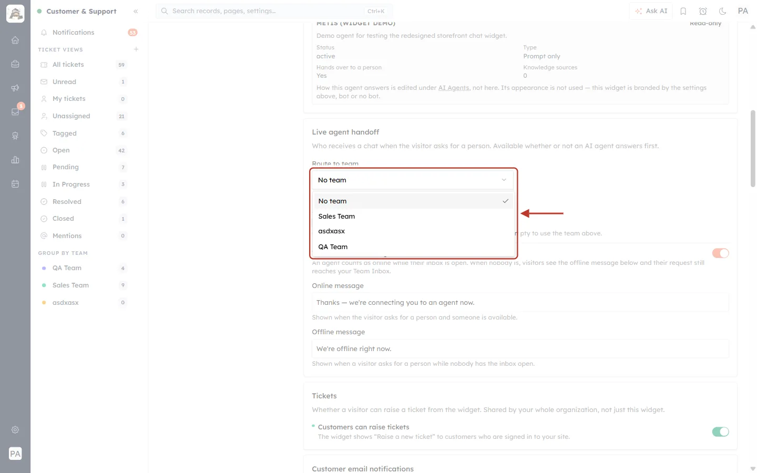Toggle the orange switch above Online message
The width and height of the screenshot is (757, 473).
720,253
